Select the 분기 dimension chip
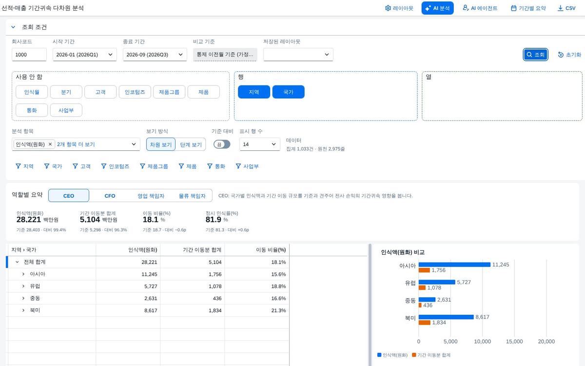Image resolution: width=585 pixels, height=366 pixels. (66, 92)
